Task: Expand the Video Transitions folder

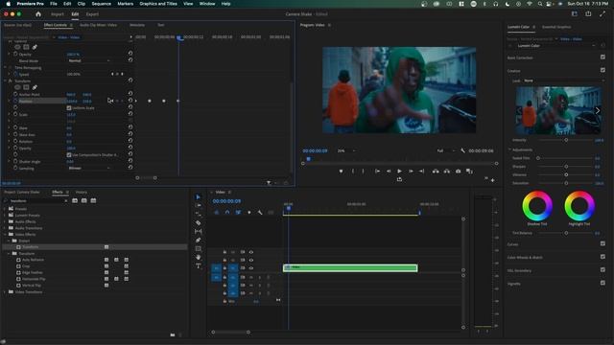Action: click(x=5, y=291)
